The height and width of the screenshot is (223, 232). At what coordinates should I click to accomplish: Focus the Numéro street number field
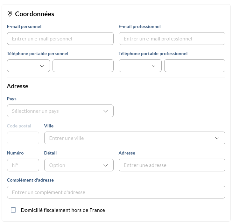coord(23,165)
